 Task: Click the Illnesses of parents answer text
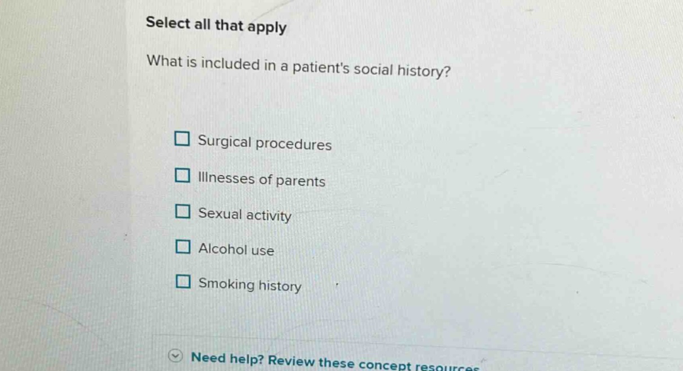point(262,180)
